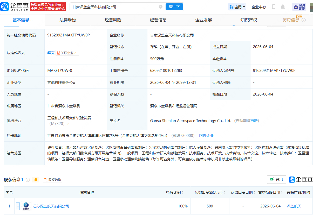Click the 登记机关 酒泉市金塔县市场监督管理局 text

click(174, 106)
